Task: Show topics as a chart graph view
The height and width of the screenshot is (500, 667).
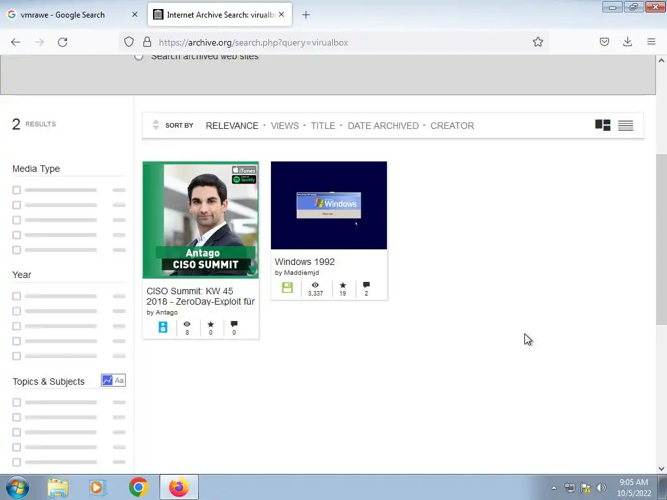Action: pyautogui.click(x=107, y=380)
